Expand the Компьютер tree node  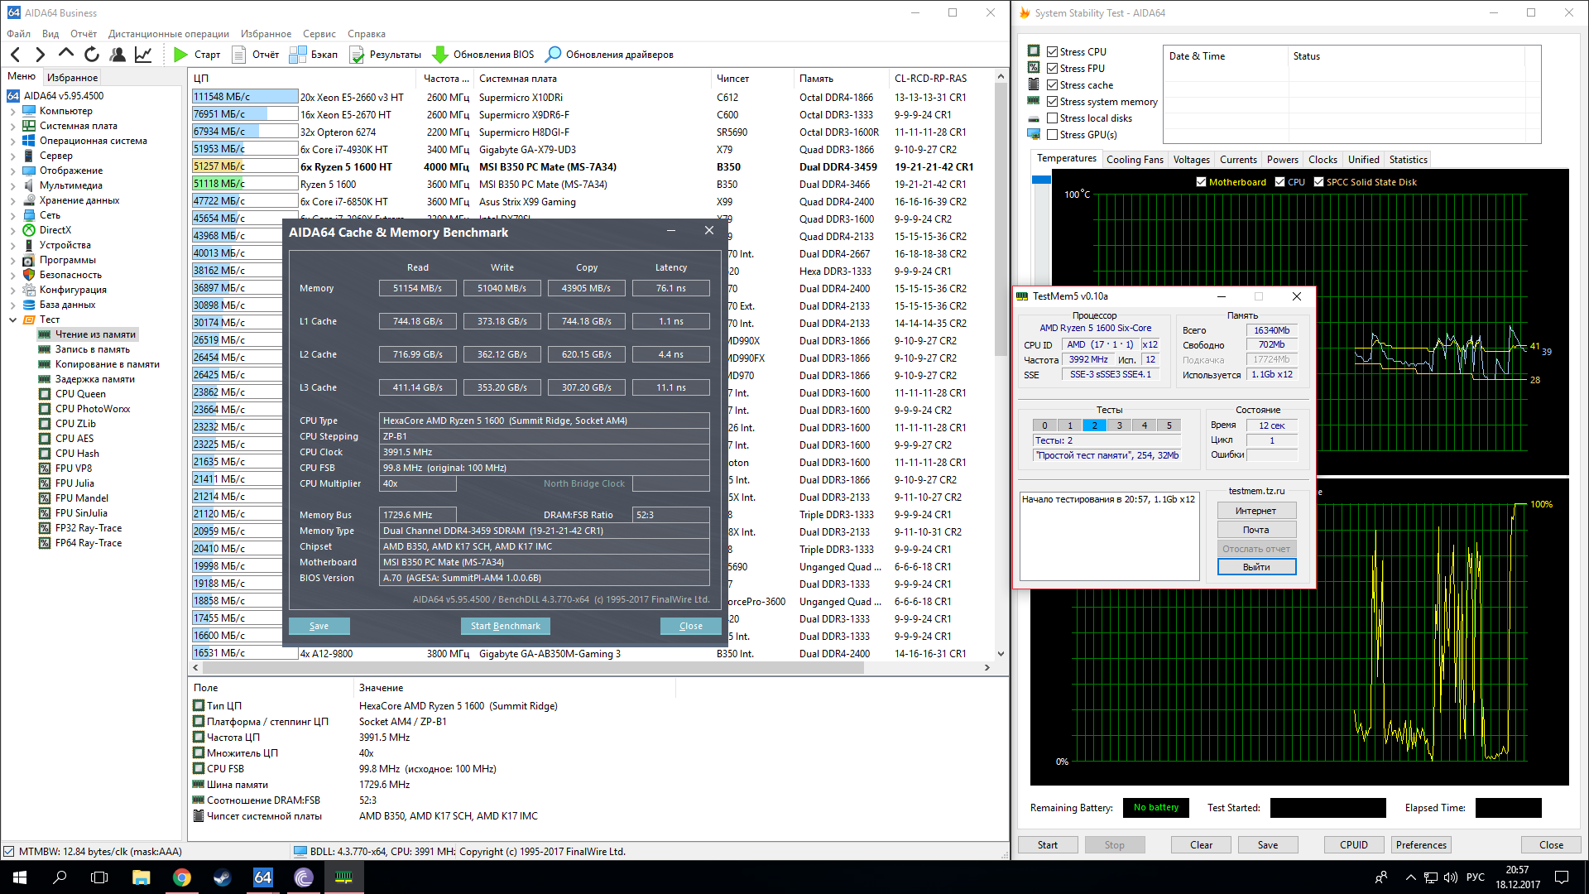(12, 111)
